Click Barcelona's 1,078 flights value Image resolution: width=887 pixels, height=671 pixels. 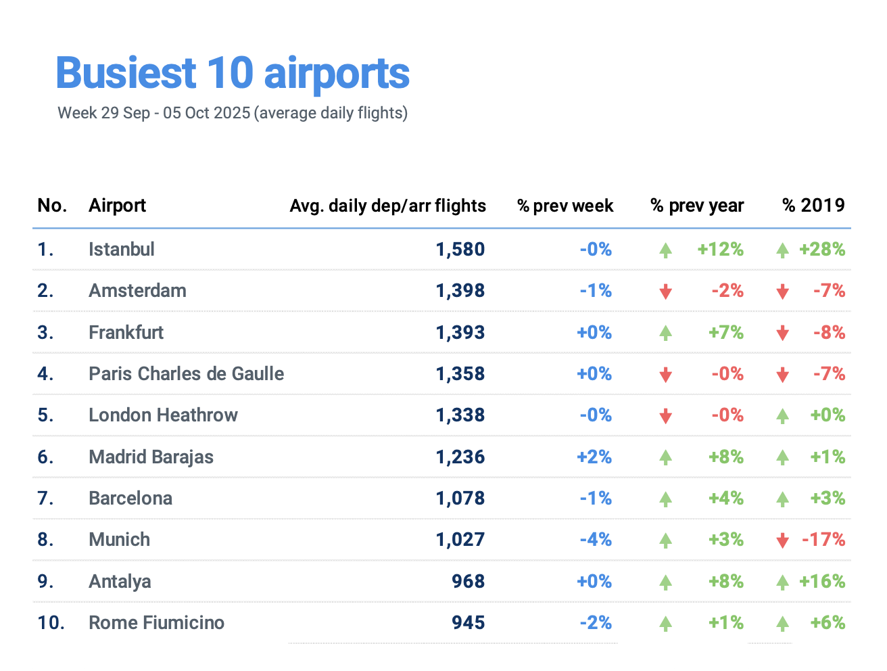point(460,499)
